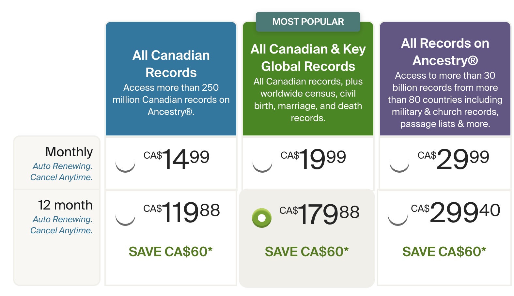Select monthly All Canadian Records radio button
Image resolution: width=514 pixels, height=296 pixels.
125,163
